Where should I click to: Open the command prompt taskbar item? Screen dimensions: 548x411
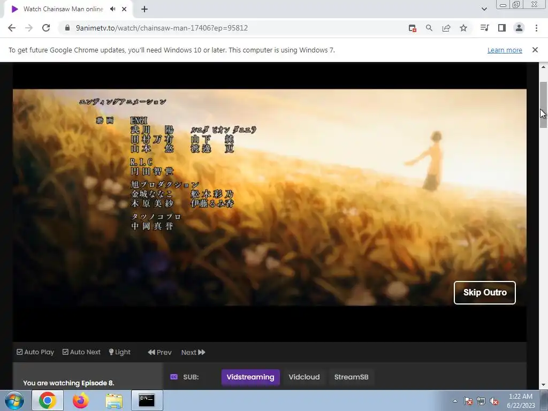click(147, 400)
